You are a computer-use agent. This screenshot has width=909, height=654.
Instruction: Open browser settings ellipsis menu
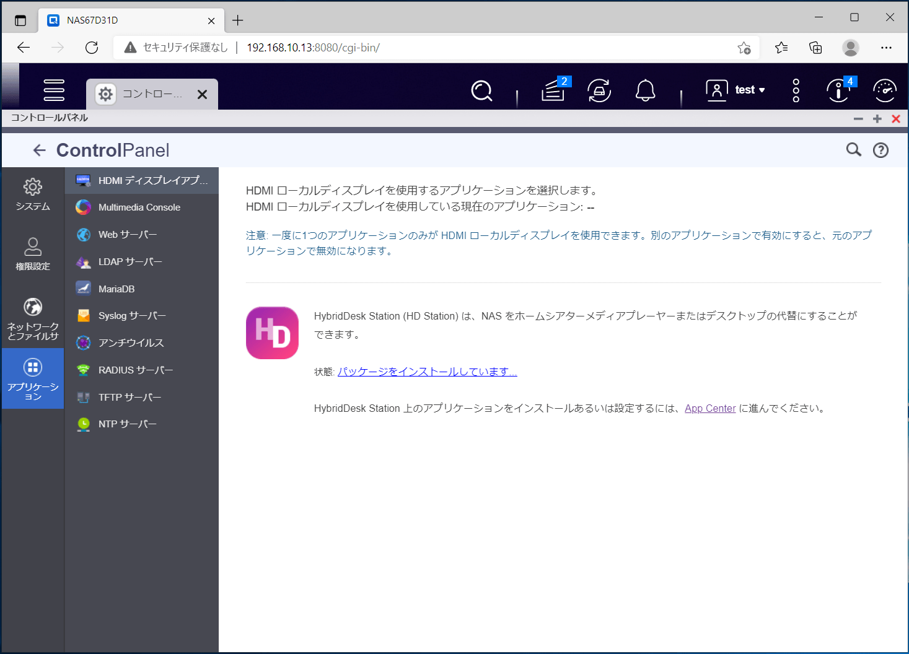click(886, 48)
